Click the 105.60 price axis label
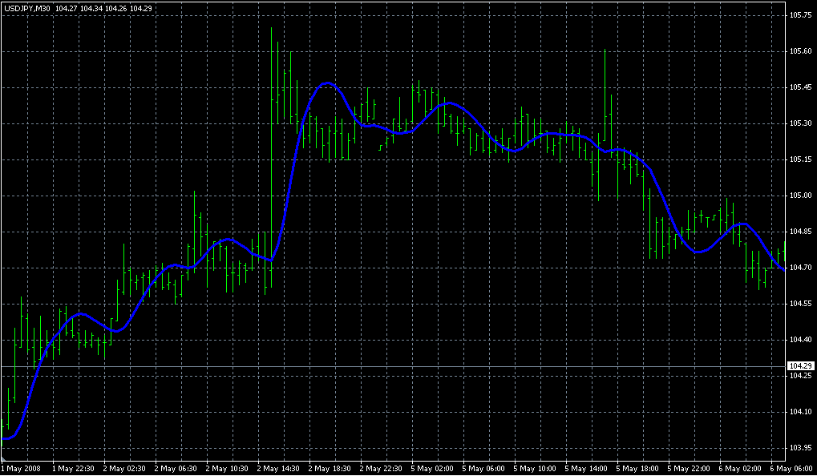This screenshot has width=817, height=476. point(801,51)
